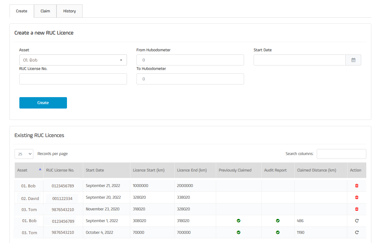Select the 308020 licence start value

click(140, 221)
